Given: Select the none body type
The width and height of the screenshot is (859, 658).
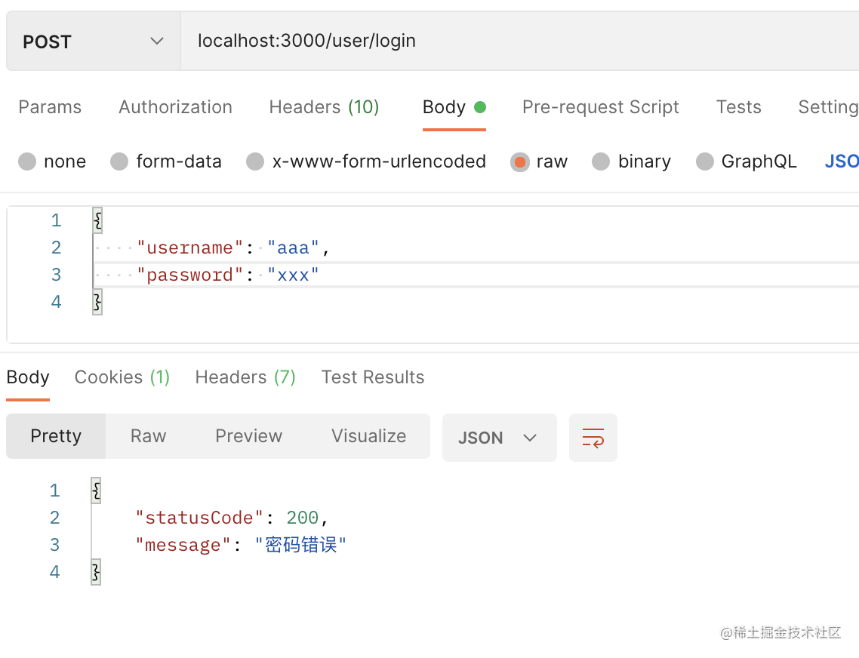Looking at the screenshot, I should 28,161.
